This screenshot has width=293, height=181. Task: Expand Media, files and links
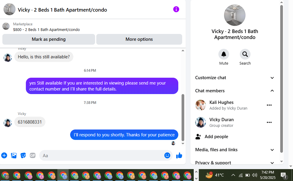pos(234,150)
